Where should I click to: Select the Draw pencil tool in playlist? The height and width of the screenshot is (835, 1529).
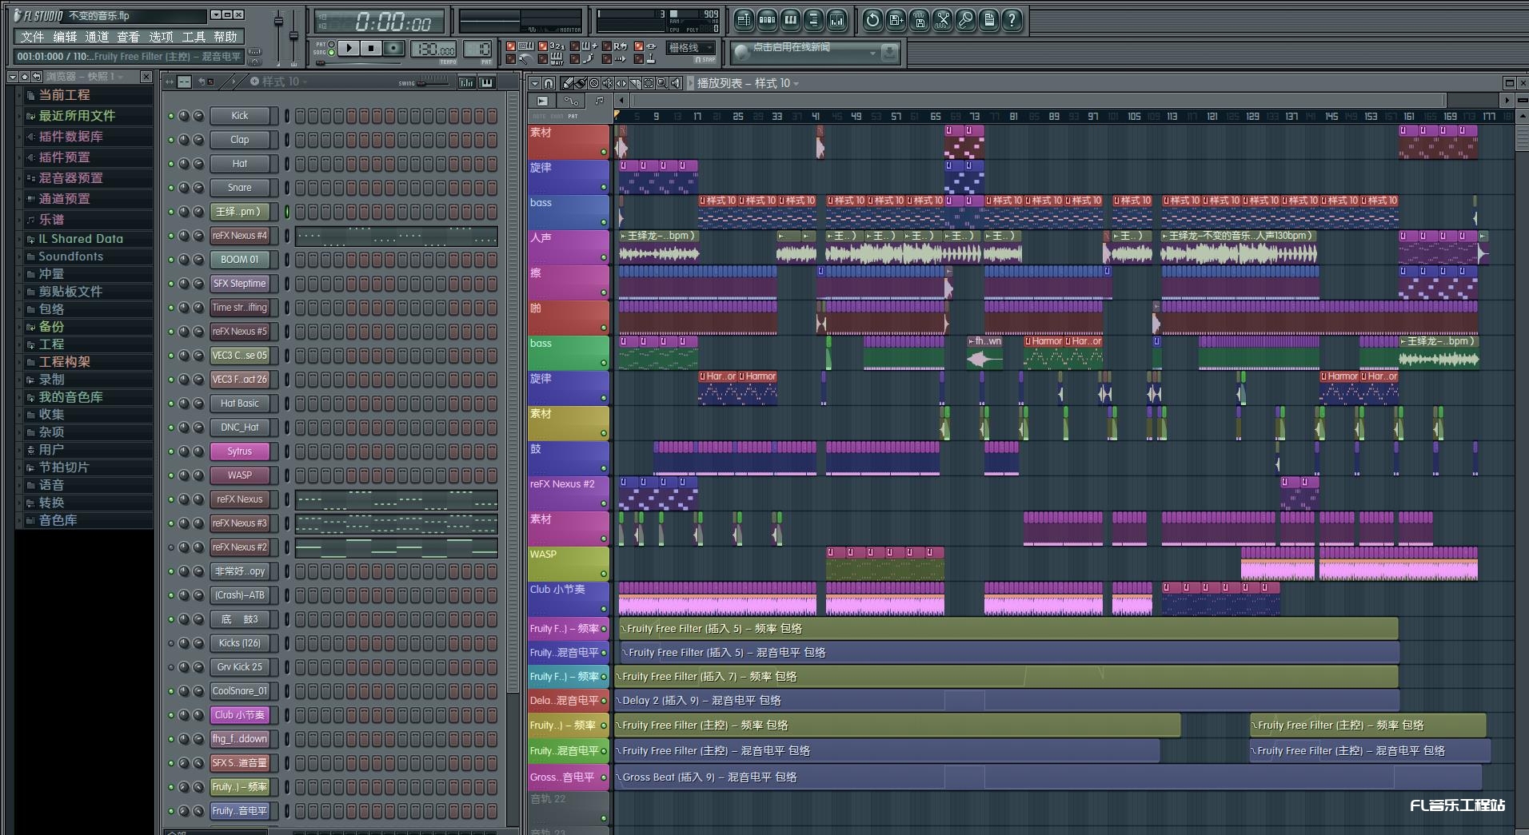click(567, 83)
